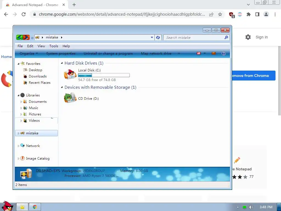The image size is (281, 211).
Task: Open the recent pages dropdown beside Forward
Action: pyautogui.click(x=32, y=38)
